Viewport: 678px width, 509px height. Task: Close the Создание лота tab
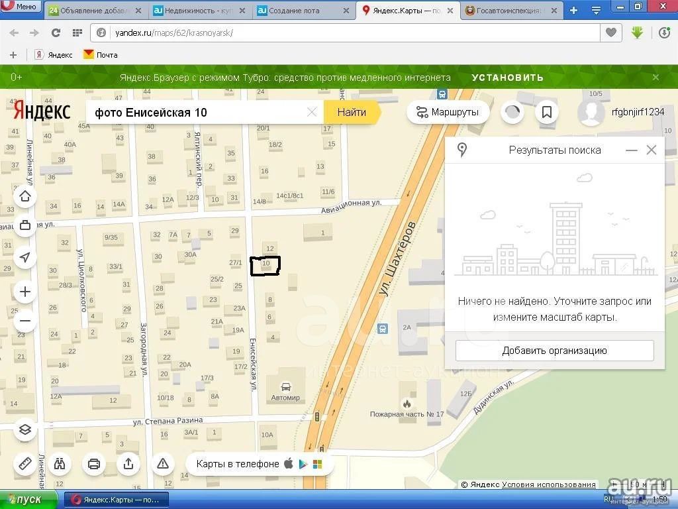(346, 11)
